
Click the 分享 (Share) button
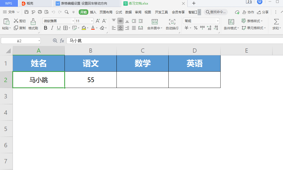[x=263, y=12]
